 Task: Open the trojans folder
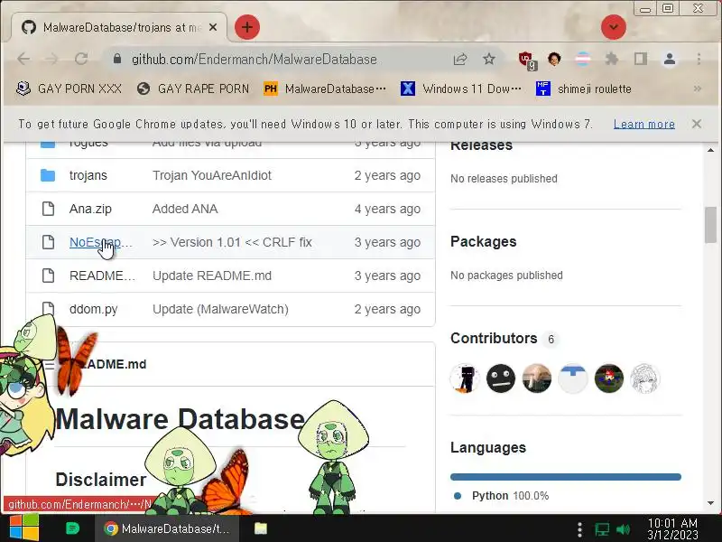[88, 175]
